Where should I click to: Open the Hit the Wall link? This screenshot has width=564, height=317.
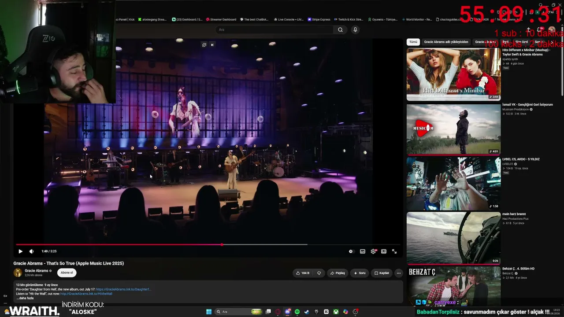pyautogui.click(x=86, y=294)
